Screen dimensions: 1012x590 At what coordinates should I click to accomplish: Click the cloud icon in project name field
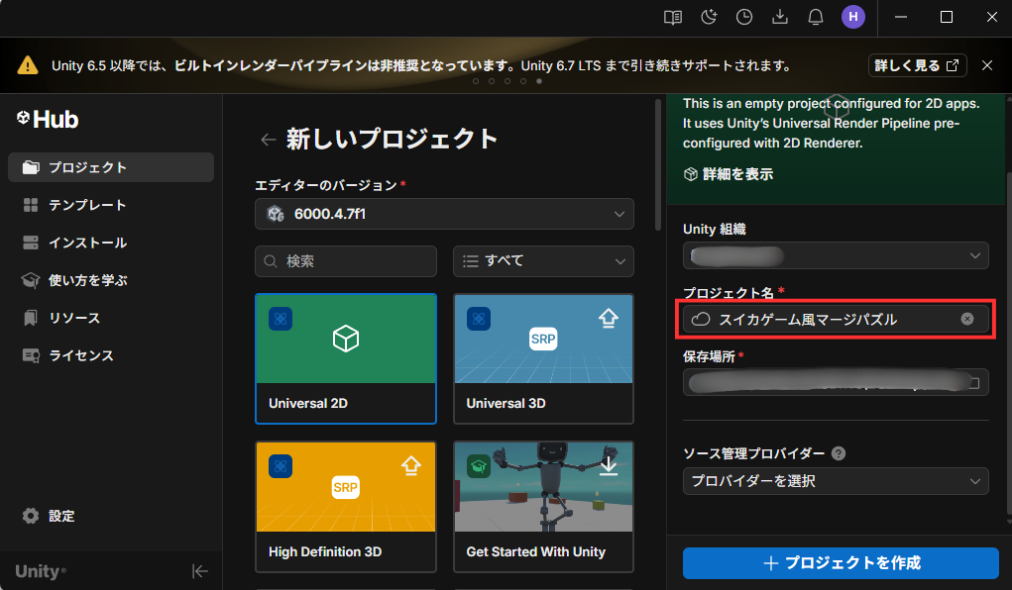pos(701,319)
